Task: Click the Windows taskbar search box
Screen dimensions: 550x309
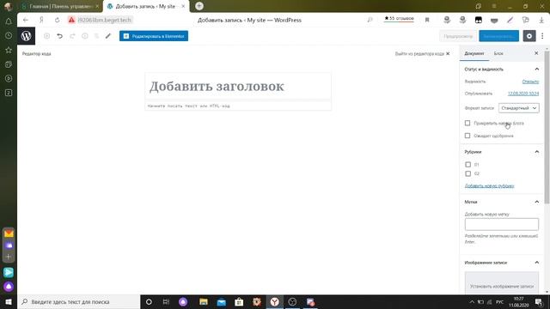Action: tap(79, 301)
